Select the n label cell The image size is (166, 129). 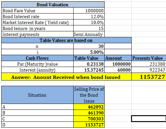[38, 46]
